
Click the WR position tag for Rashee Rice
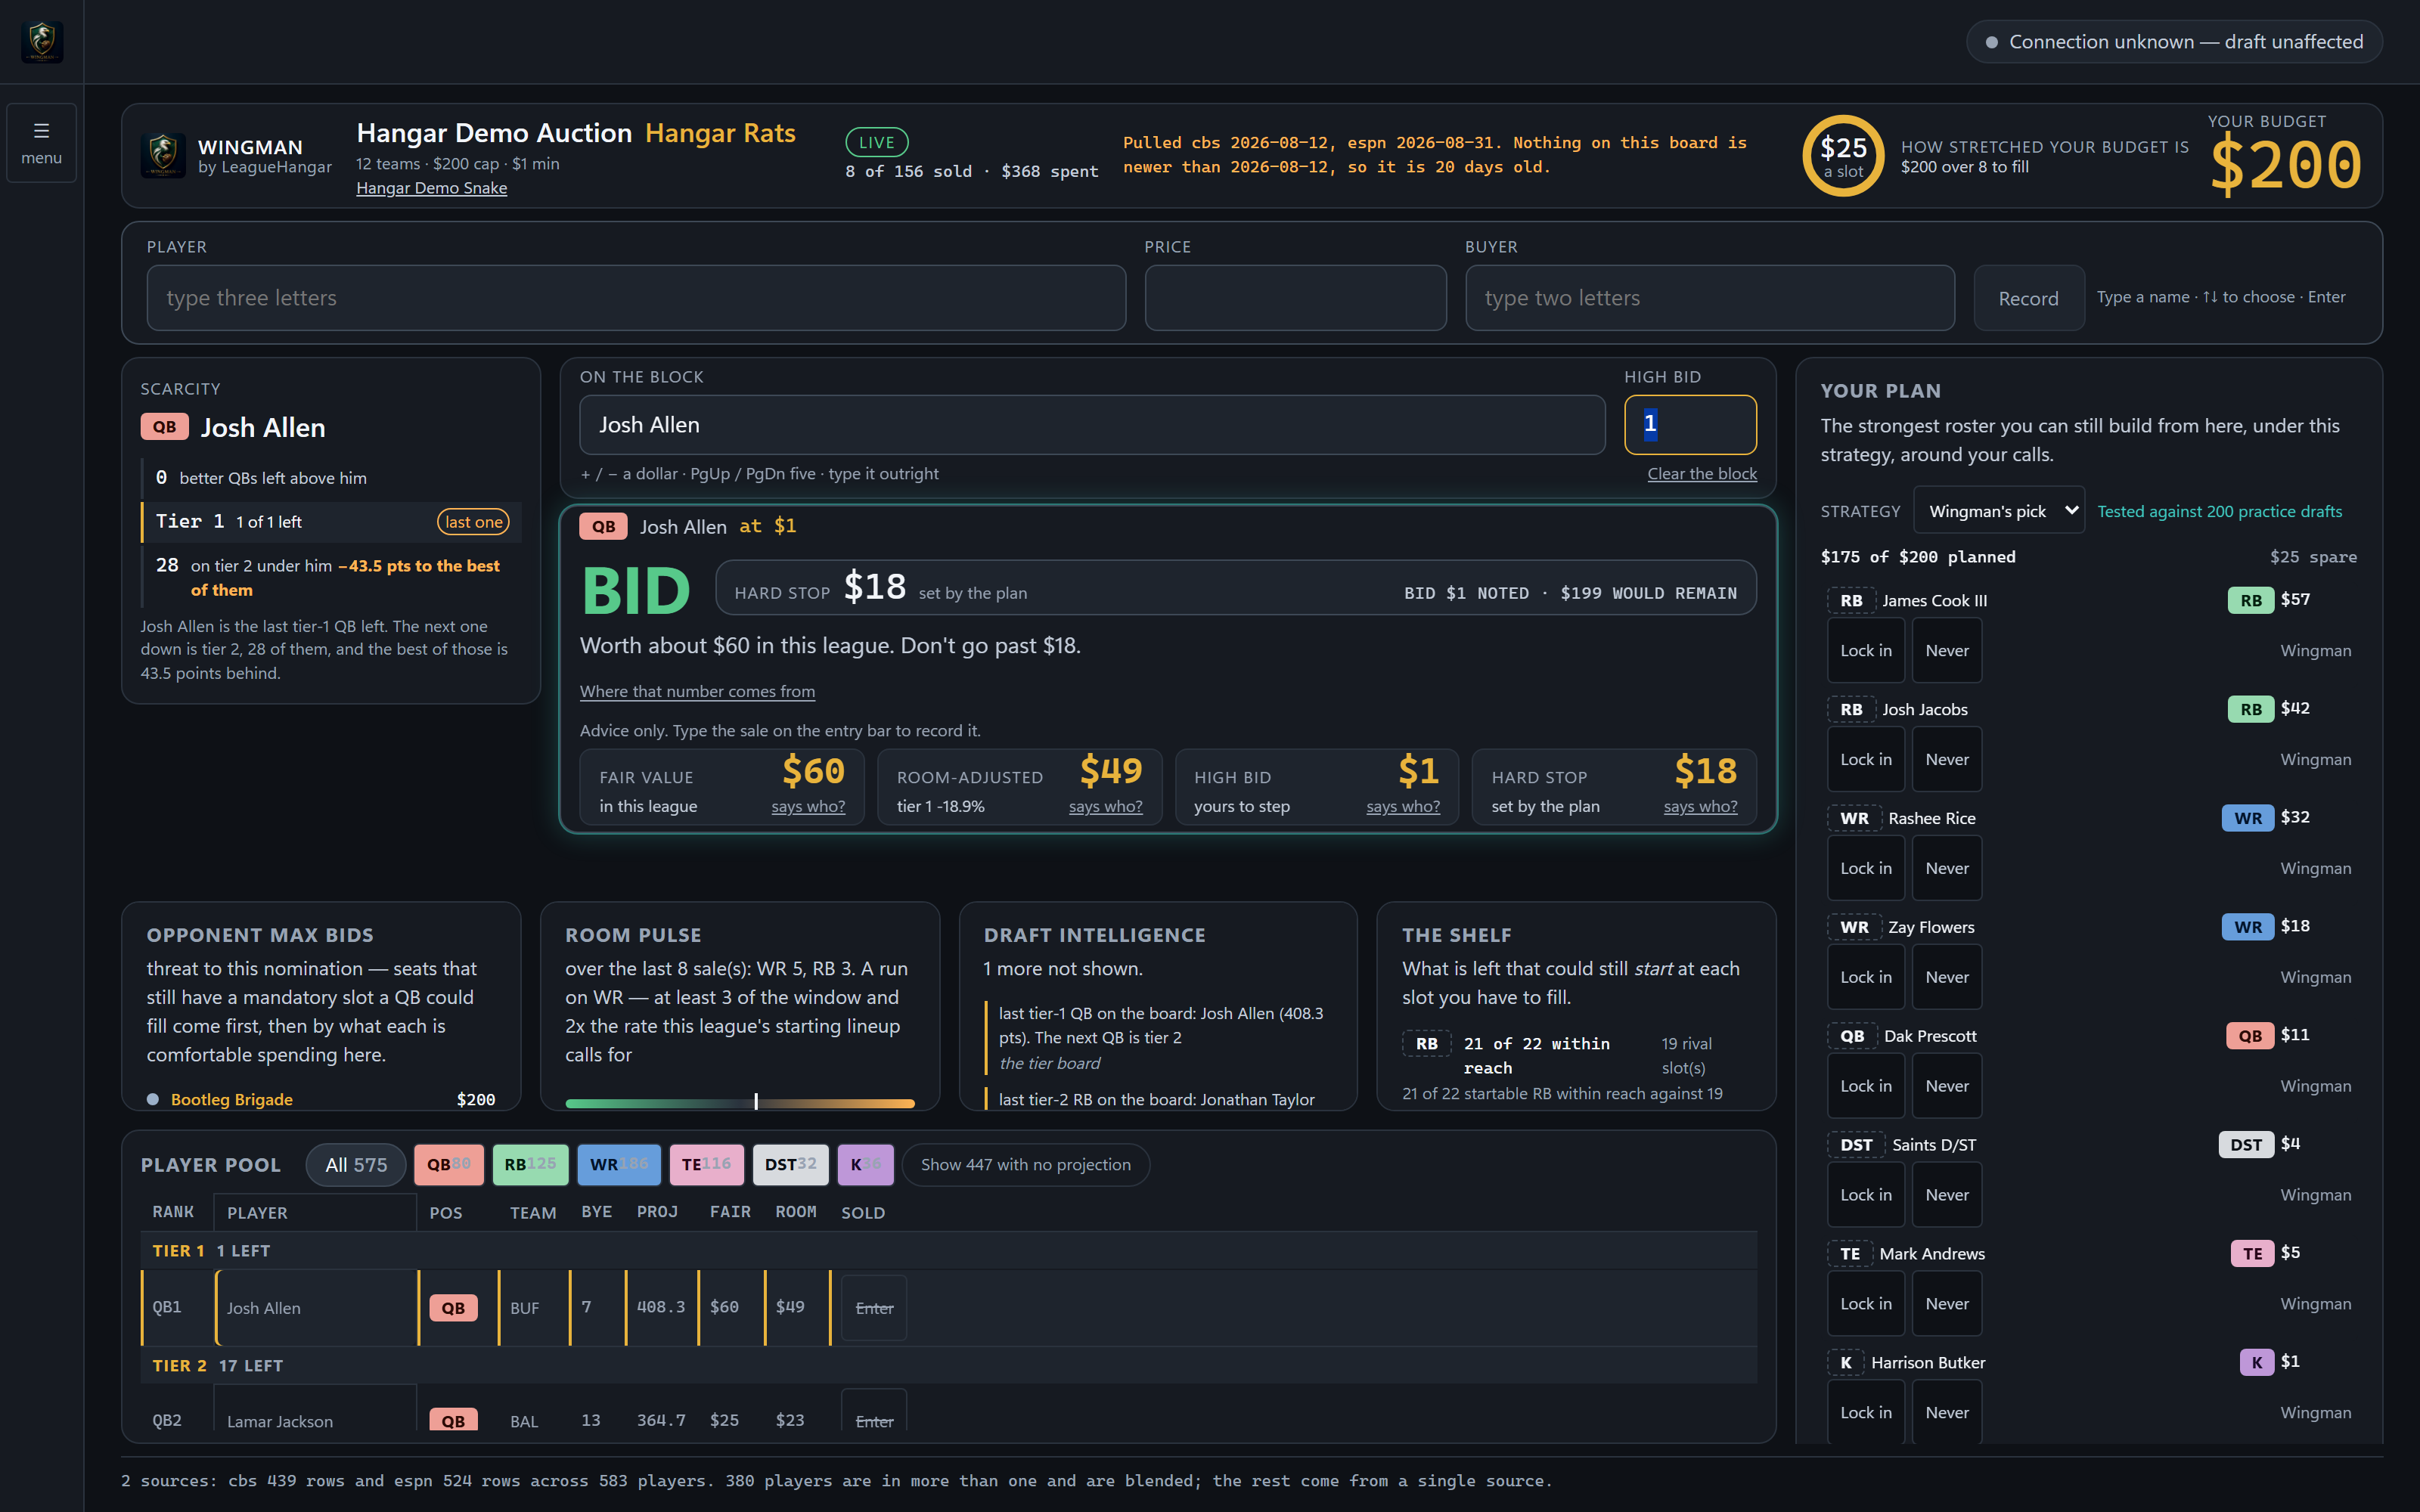(x=2247, y=818)
